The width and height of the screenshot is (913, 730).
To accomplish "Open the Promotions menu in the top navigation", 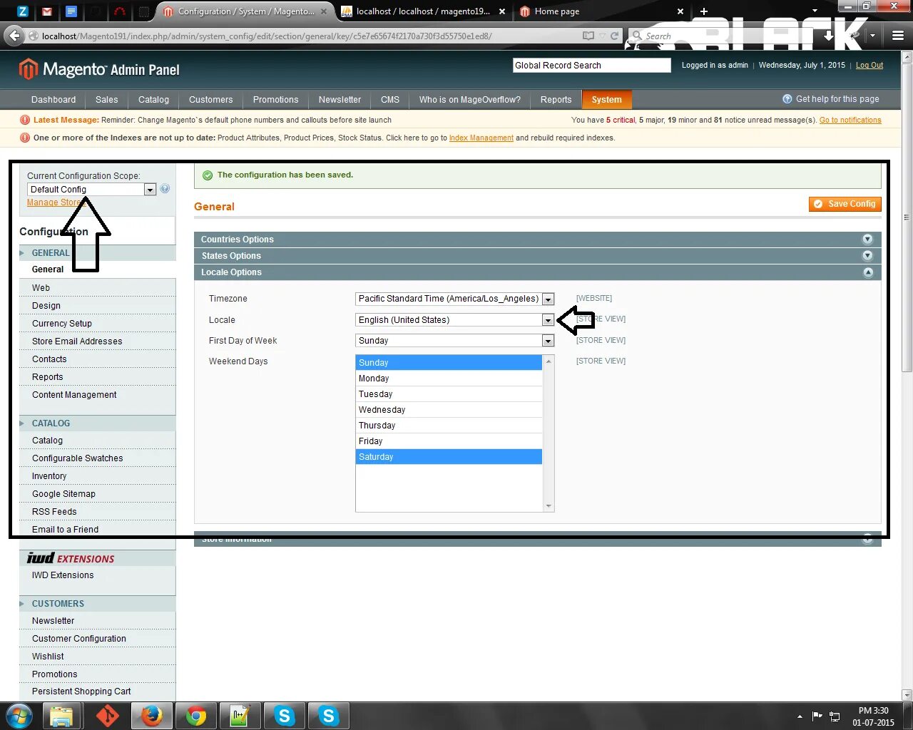I will point(275,100).
